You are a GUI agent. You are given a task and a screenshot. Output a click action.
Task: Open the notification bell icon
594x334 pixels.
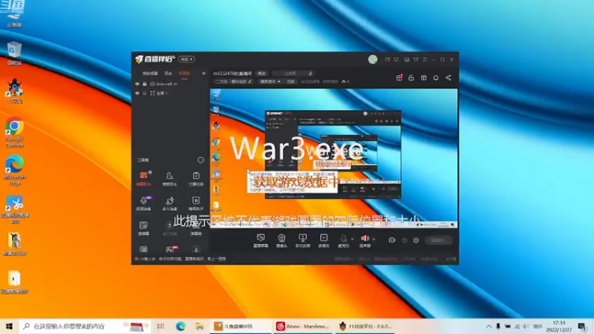click(436, 78)
